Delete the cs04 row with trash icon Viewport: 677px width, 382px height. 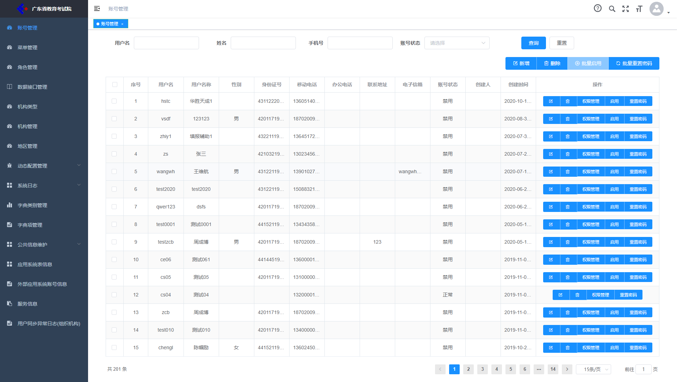tap(578, 295)
